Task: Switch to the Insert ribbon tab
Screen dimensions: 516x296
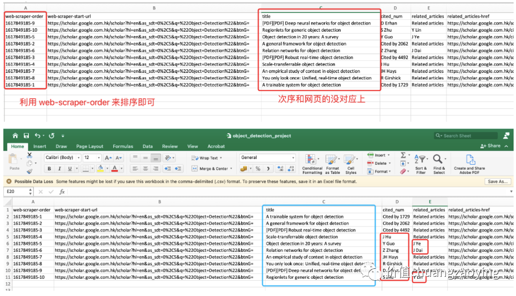Action: coord(39,147)
